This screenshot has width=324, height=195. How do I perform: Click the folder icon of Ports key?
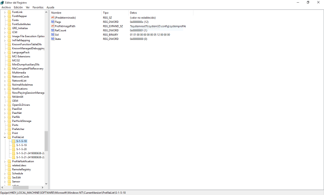[x=9, y=125]
